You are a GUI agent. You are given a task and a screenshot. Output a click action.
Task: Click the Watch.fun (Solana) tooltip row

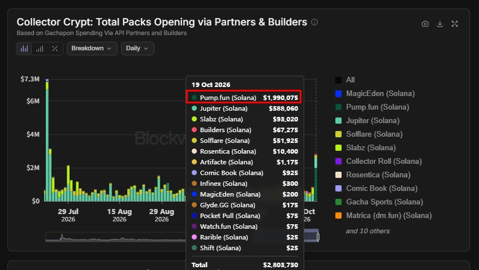point(244,227)
